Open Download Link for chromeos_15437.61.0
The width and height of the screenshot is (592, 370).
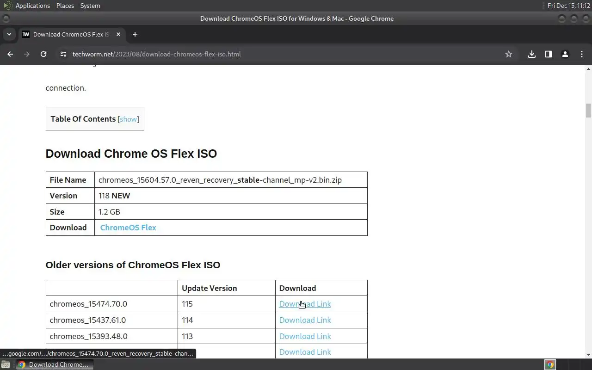click(x=305, y=320)
